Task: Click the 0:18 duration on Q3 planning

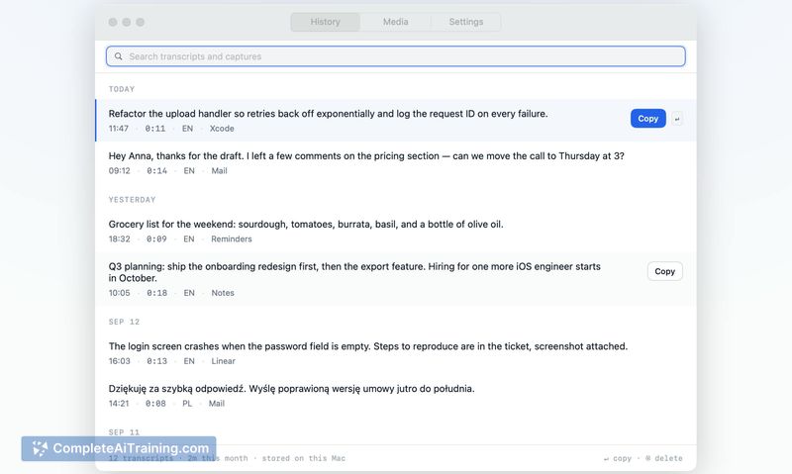Action: point(156,293)
